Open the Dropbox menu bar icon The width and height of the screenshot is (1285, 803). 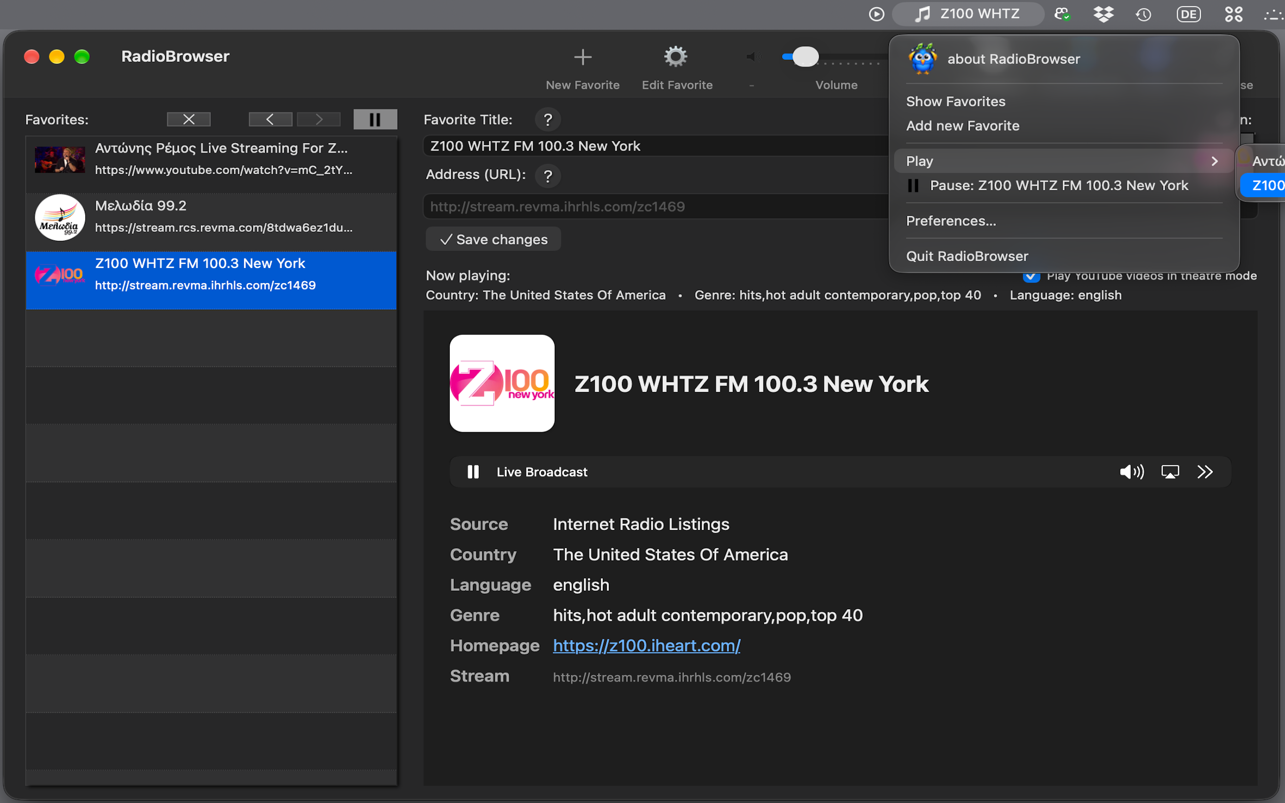click(x=1103, y=15)
